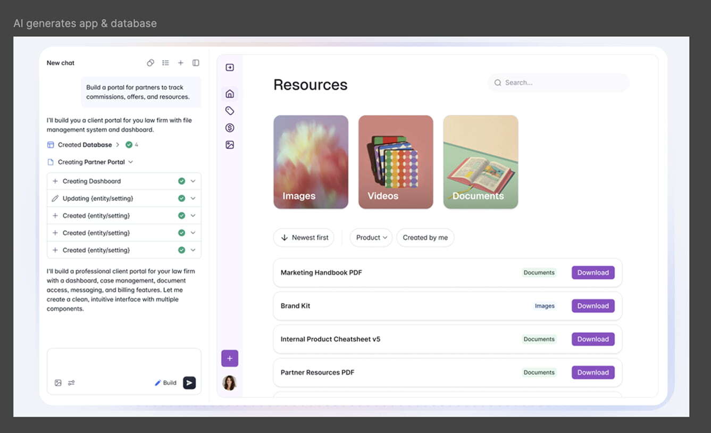Viewport: 711px width, 433px height.
Task: Click the 'Creating Dashboard' step label
Action: click(91, 181)
